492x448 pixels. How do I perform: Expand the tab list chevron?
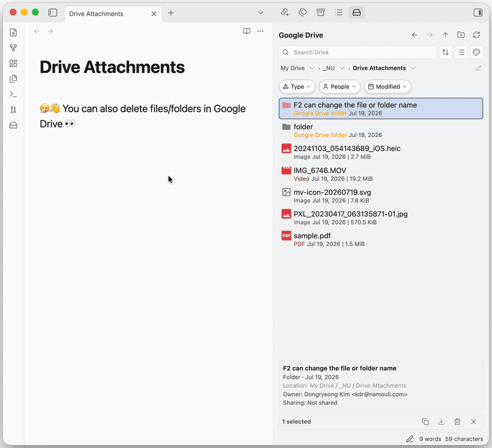[260, 13]
